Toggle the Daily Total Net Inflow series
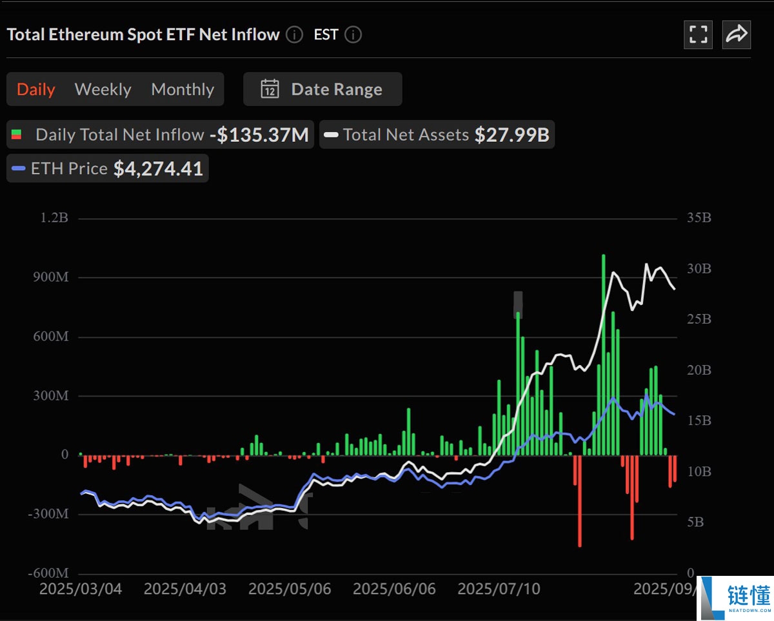 point(119,134)
